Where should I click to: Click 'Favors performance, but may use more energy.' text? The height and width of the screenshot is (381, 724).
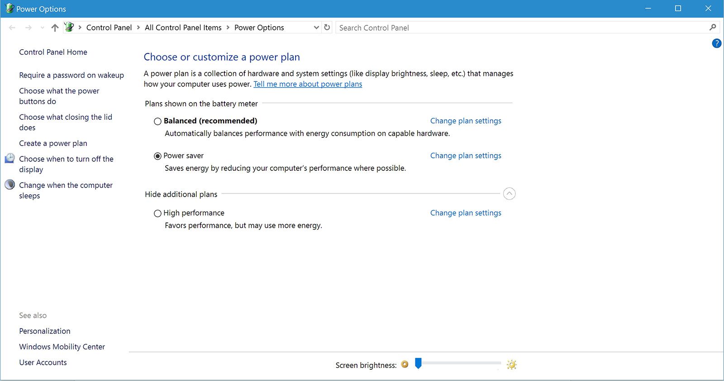(243, 226)
